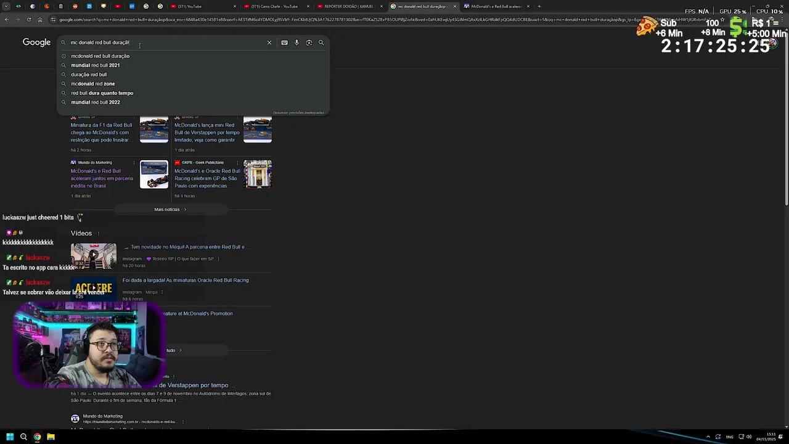Open the on-screen keyboard in search box
This screenshot has width=789, height=444.
(284, 43)
